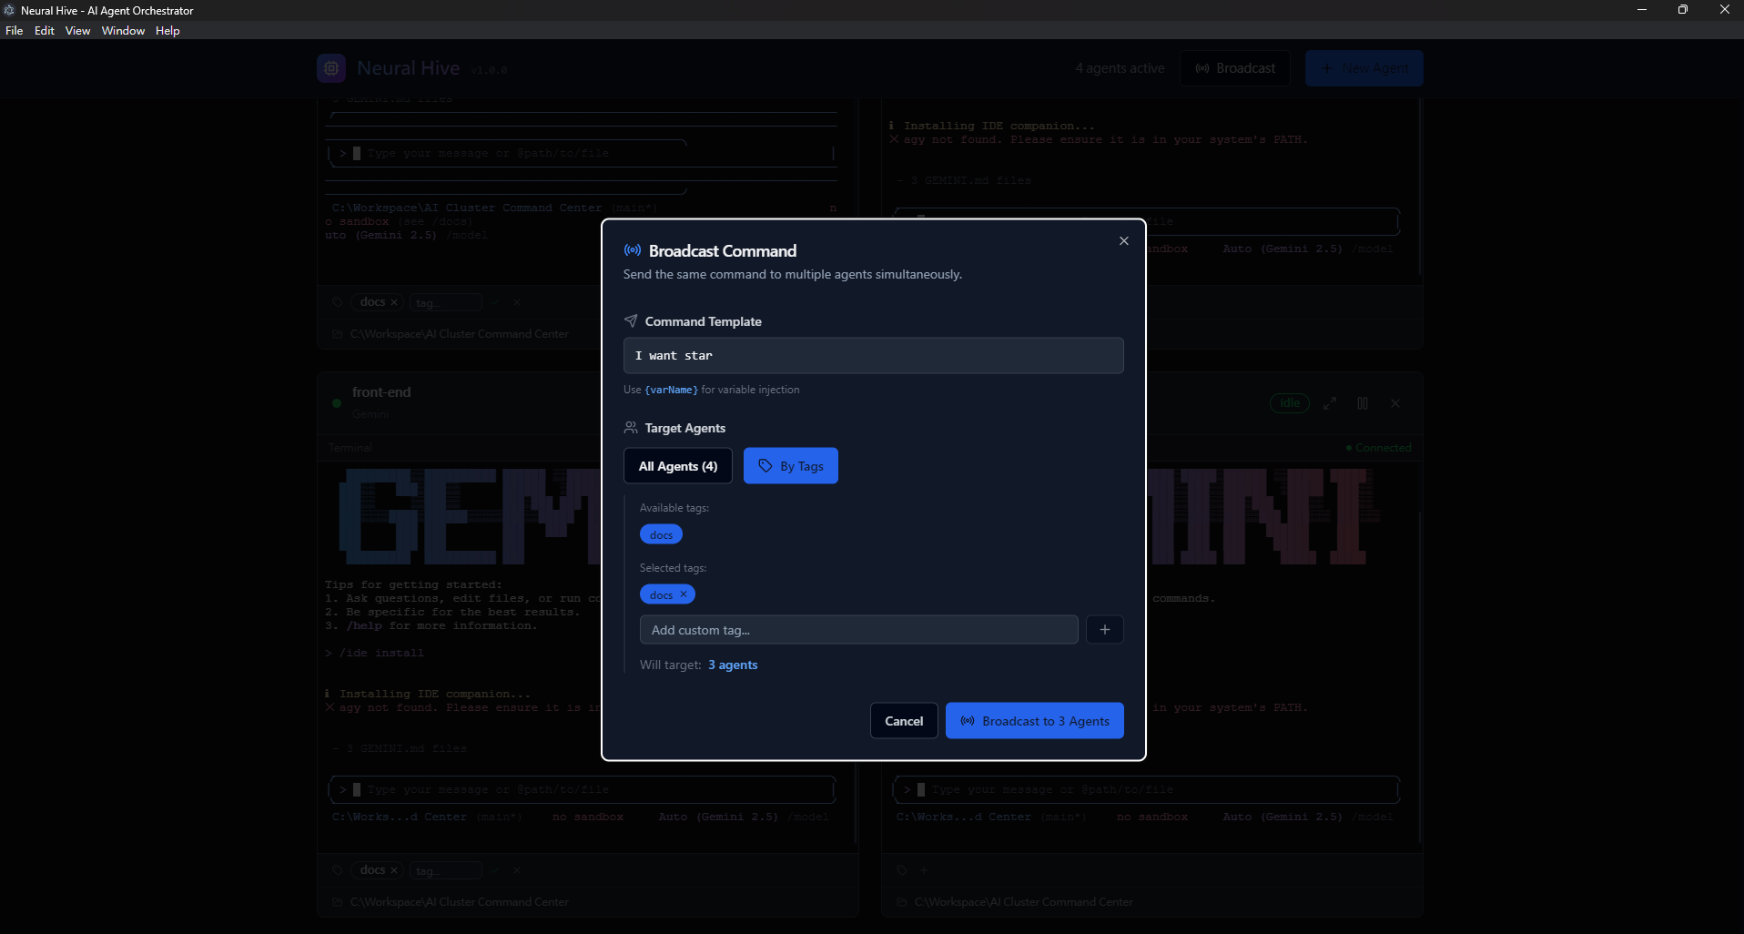The width and height of the screenshot is (1744, 934).
Task: Expand the right agent panel to fullscreen
Action: tap(1330, 403)
